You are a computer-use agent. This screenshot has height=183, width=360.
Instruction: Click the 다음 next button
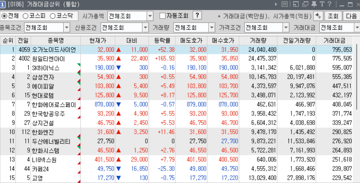click(x=351, y=16)
